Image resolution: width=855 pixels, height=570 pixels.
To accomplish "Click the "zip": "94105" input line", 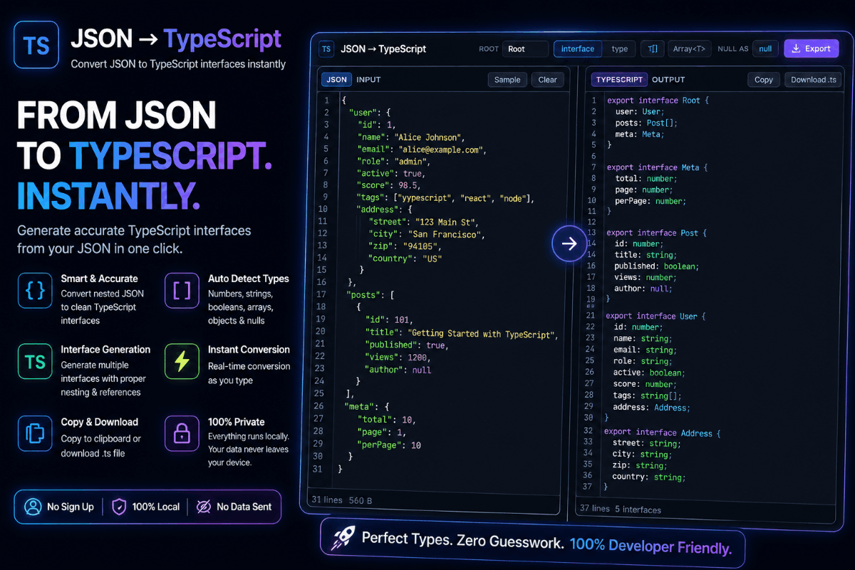I will tap(405, 247).
